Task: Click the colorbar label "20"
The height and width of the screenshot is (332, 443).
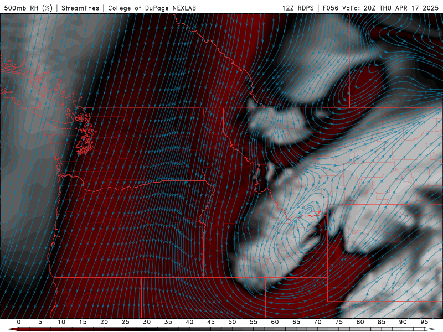Action: (x=104, y=322)
